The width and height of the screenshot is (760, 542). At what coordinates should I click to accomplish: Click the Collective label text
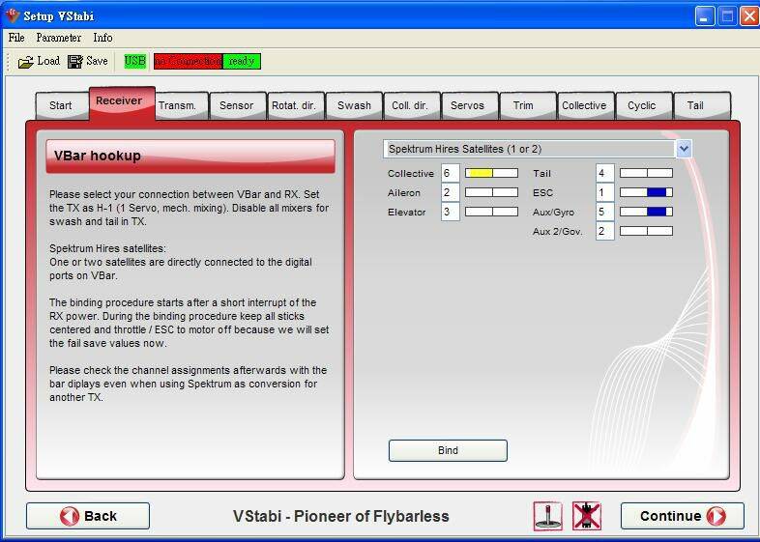(x=411, y=173)
